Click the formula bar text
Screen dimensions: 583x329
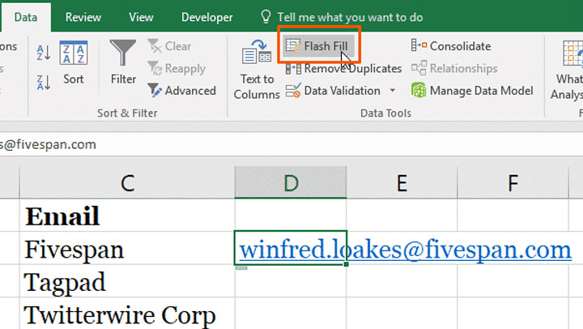coord(49,144)
